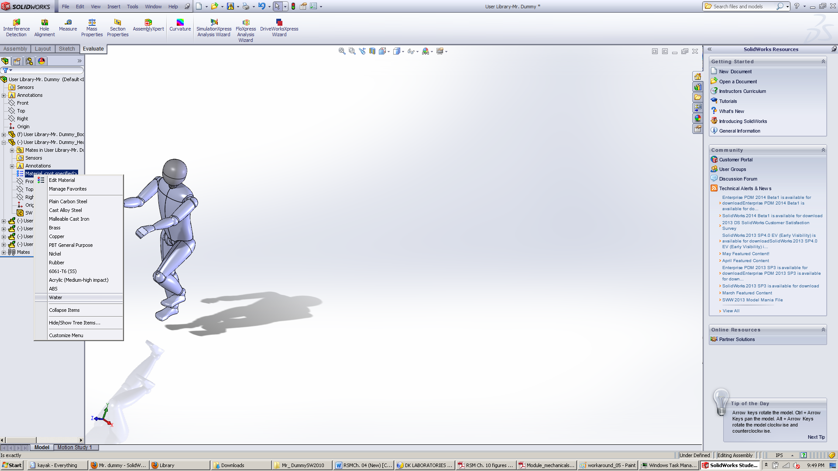Open the Tutorials link
This screenshot has width=838, height=471.
(x=728, y=101)
